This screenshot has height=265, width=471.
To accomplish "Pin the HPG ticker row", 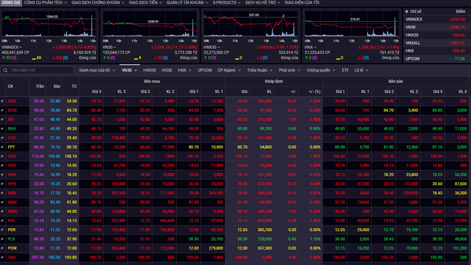I will pyautogui.click(x=3, y=183).
